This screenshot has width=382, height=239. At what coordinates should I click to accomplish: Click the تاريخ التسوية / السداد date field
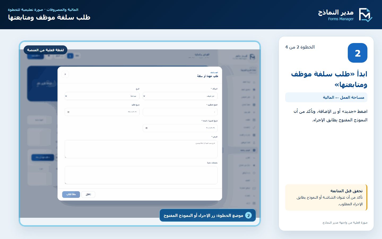tap(180, 128)
